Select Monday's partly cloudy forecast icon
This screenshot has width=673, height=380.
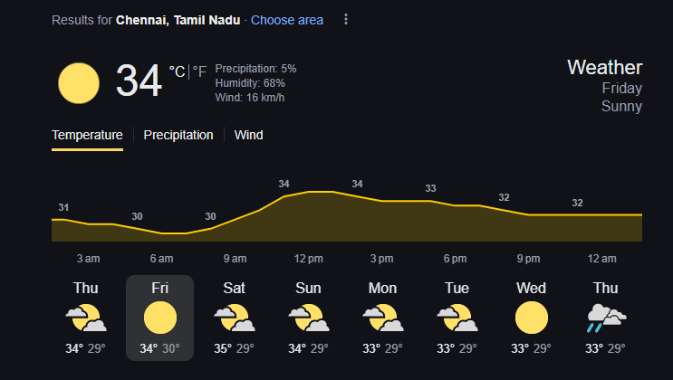383,318
